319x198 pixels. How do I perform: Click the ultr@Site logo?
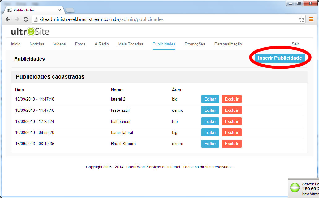[30, 32]
